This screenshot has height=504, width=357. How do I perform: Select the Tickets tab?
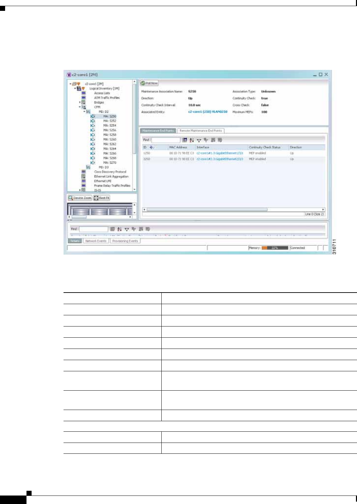click(75, 241)
